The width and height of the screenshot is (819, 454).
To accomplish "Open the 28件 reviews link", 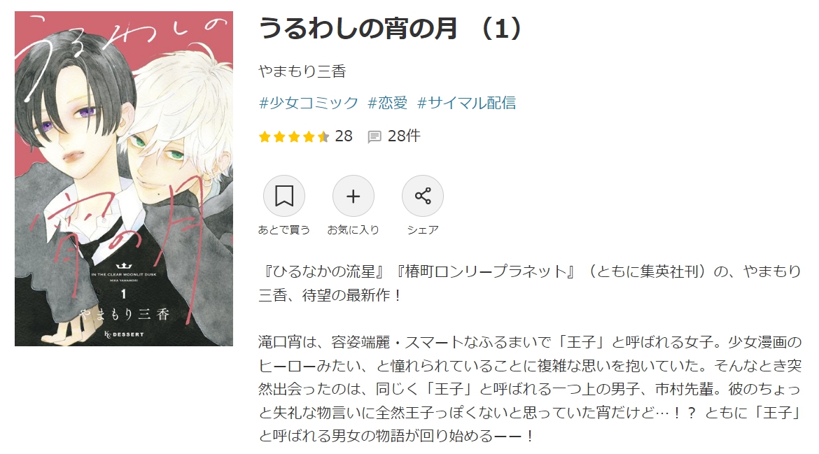I will click(404, 136).
